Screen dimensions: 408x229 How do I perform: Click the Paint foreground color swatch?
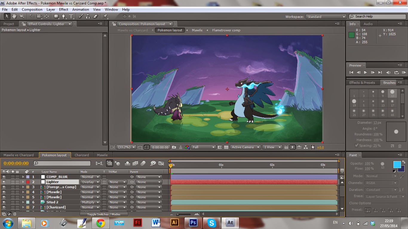pos(397,165)
